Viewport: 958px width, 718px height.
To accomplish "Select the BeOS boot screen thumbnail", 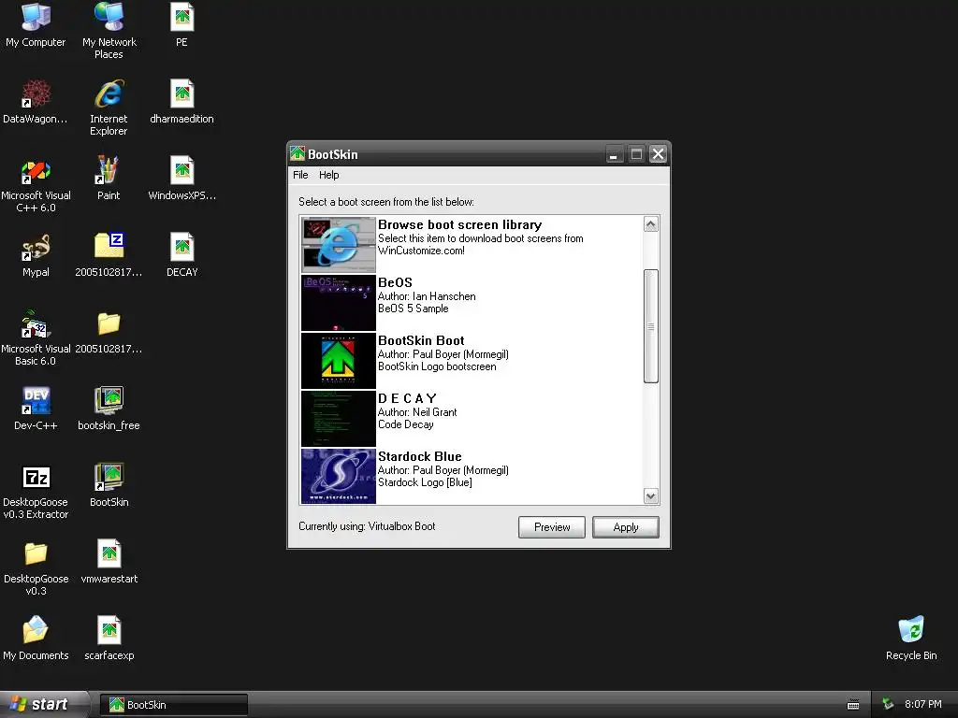I will [339, 303].
